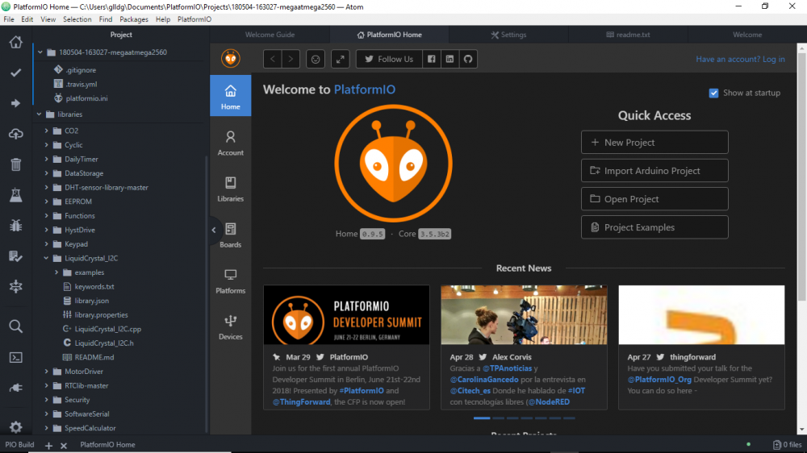Open the platformio.ini file
The height and width of the screenshot is (453, 807).
tap(86, 98)
